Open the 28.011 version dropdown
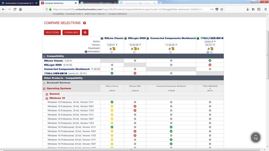 click(210, 45)
